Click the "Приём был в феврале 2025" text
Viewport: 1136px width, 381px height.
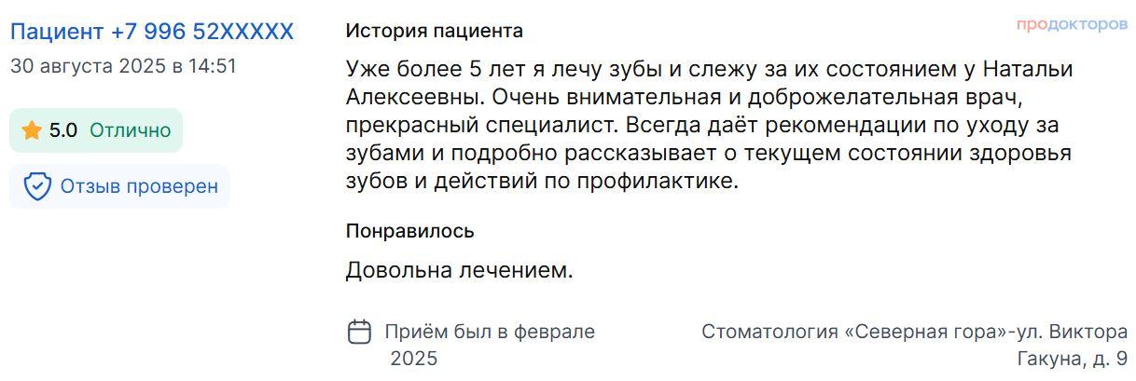[490, 344]
